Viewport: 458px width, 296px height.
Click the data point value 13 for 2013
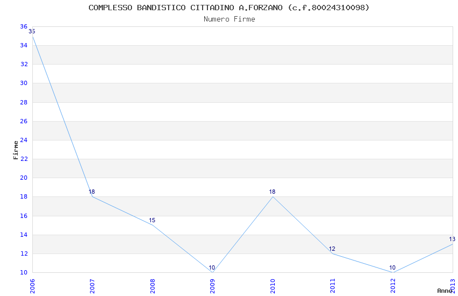(x=452, y=239)
